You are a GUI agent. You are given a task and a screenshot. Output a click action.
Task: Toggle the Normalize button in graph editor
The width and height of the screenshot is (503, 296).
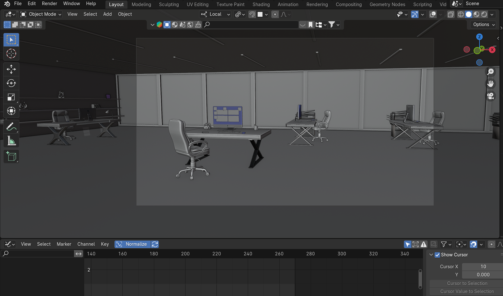point(132,244)
